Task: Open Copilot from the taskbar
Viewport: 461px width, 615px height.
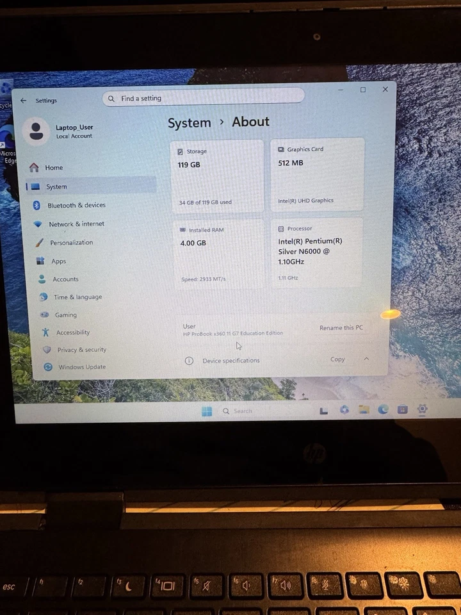Action: coord(344,410)
